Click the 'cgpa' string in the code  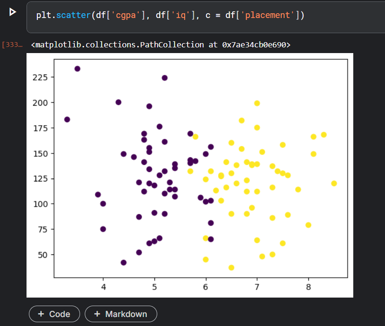125,15
